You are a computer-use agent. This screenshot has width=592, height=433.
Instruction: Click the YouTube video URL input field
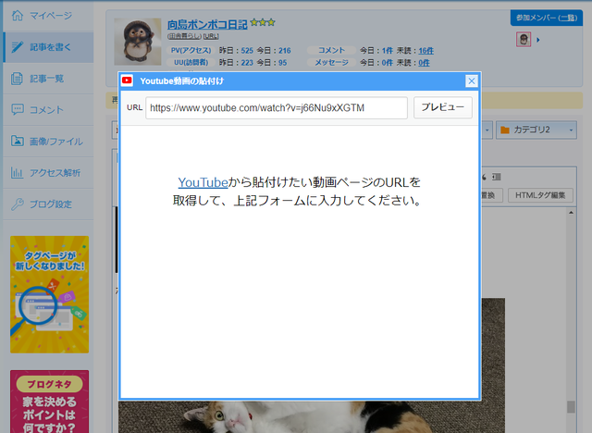(277, 108)
